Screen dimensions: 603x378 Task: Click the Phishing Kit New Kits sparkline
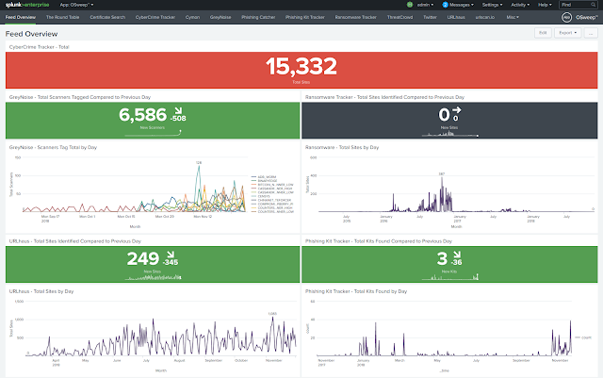[450, 277]
